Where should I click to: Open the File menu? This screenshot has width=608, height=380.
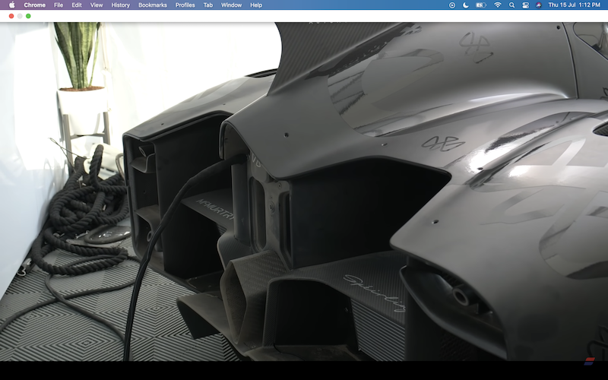tap(59, 5)
